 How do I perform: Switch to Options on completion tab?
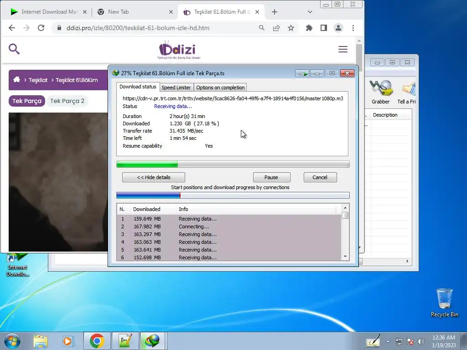[x=220, y=87]
